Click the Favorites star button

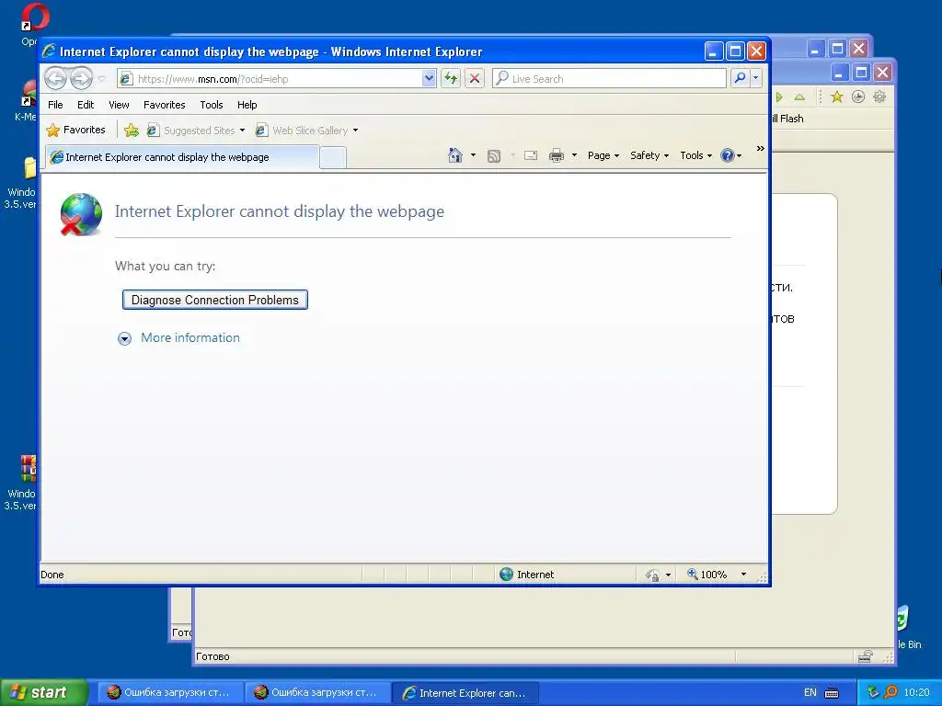pyautogui.click(x=75, y=130)
